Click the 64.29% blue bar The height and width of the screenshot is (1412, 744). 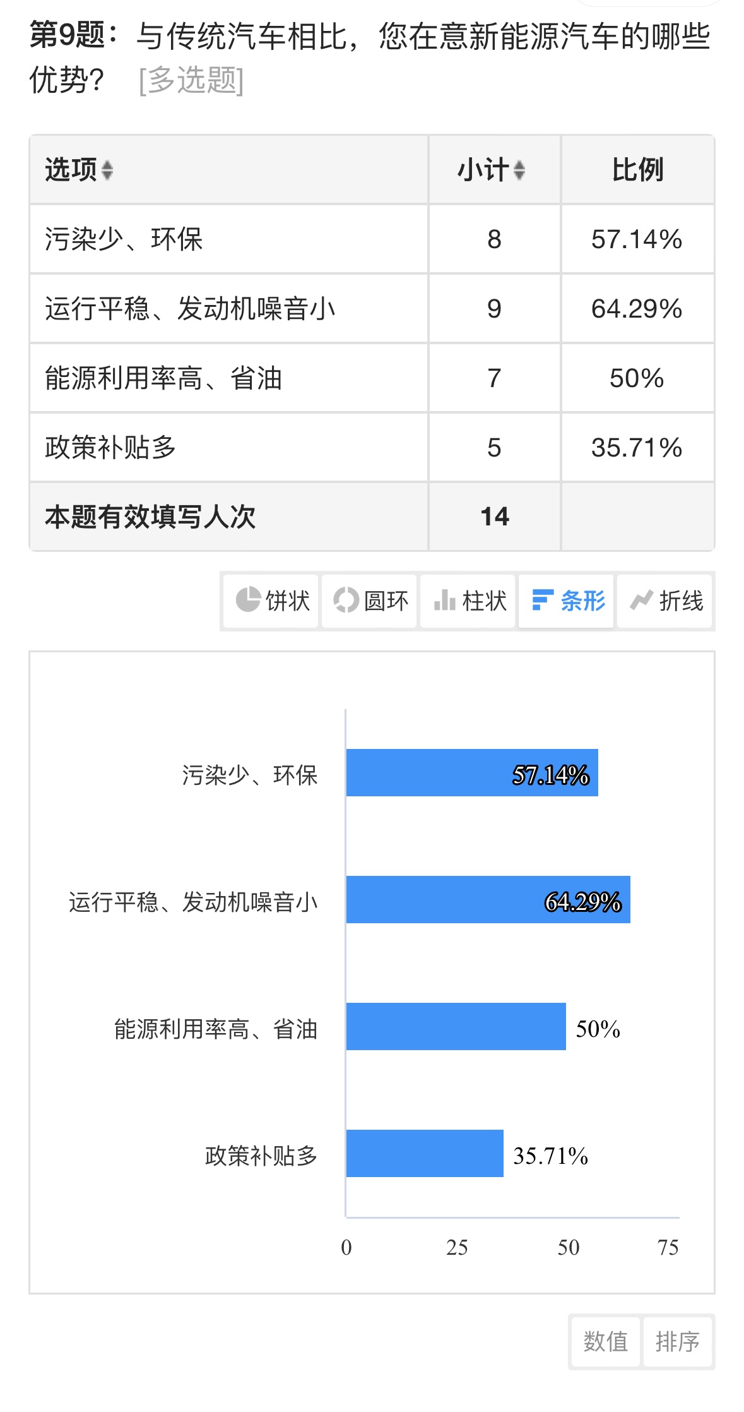click(488, 900)
